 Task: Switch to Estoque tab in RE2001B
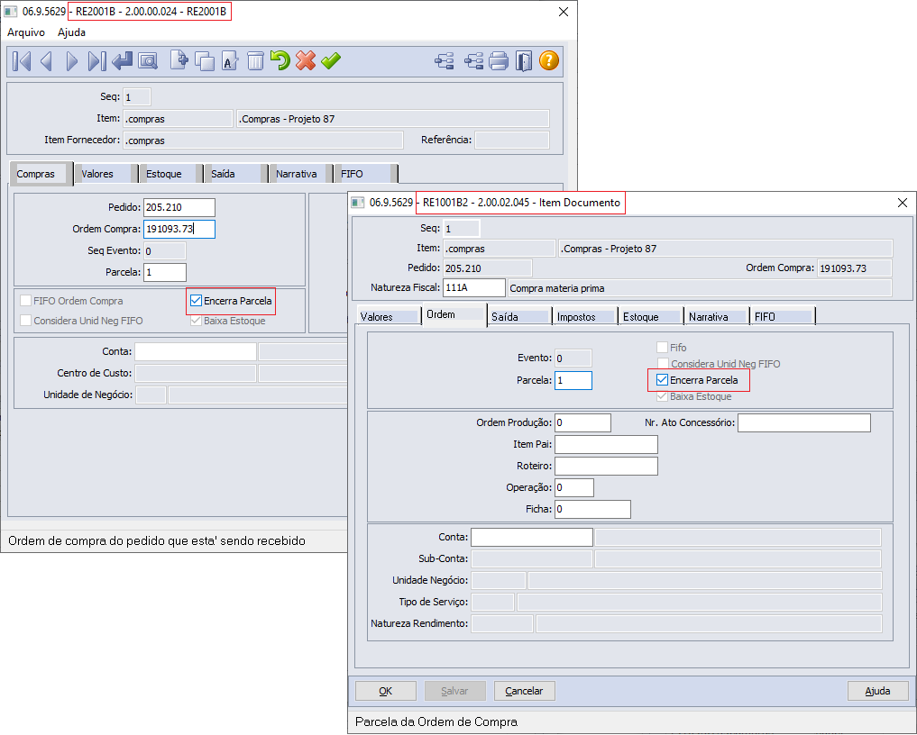pos(170,174)
